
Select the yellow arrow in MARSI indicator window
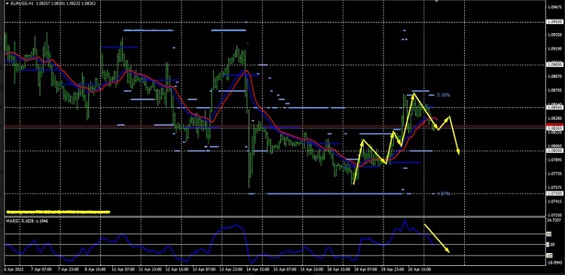pyautogui.click(x=437, y=238)
